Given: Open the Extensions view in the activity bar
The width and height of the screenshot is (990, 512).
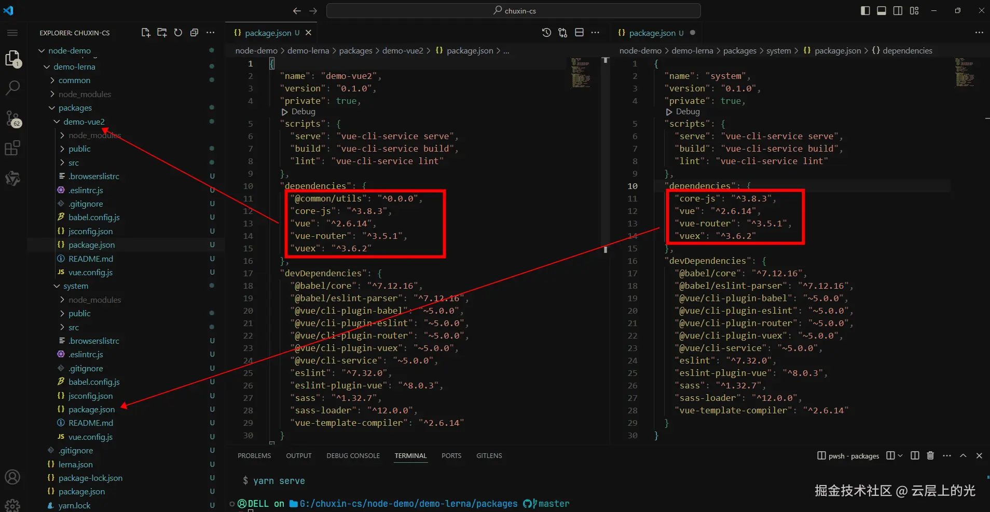Looking at the screenshot, I should [12, 149].
